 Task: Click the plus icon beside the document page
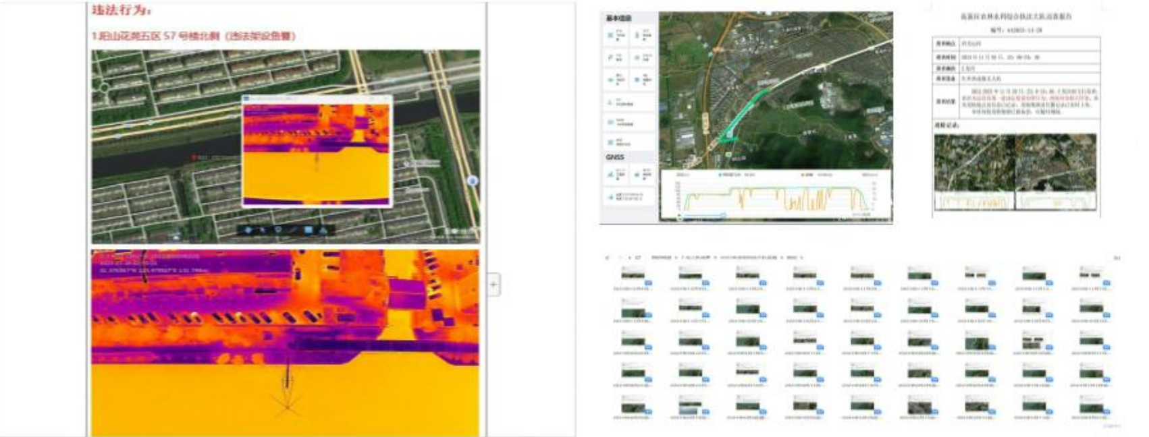(493, 285)
